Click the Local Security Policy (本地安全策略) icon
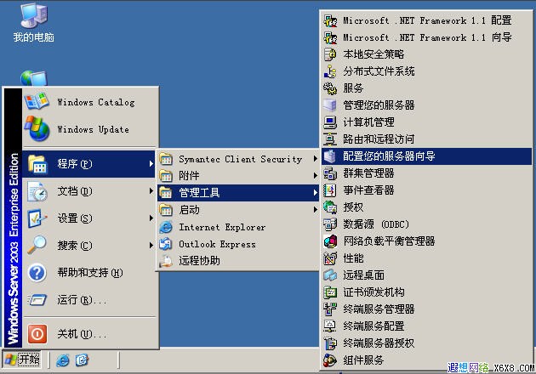The width and height of the screenshot is (536, 374). pos(330,54)
